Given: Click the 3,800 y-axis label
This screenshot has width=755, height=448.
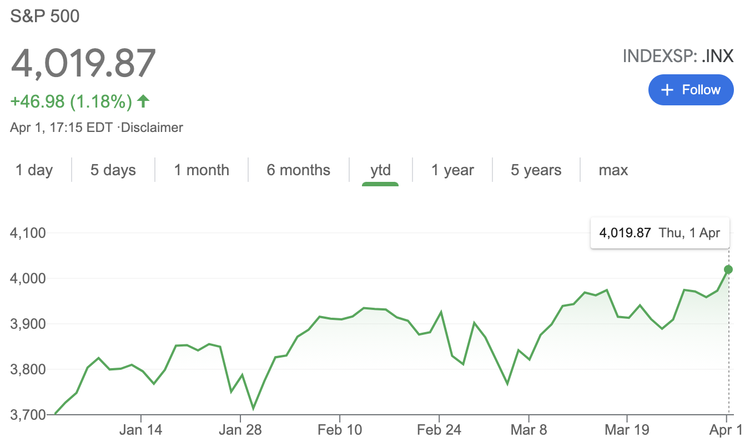Looking at the screenshot, I should 28,369.
